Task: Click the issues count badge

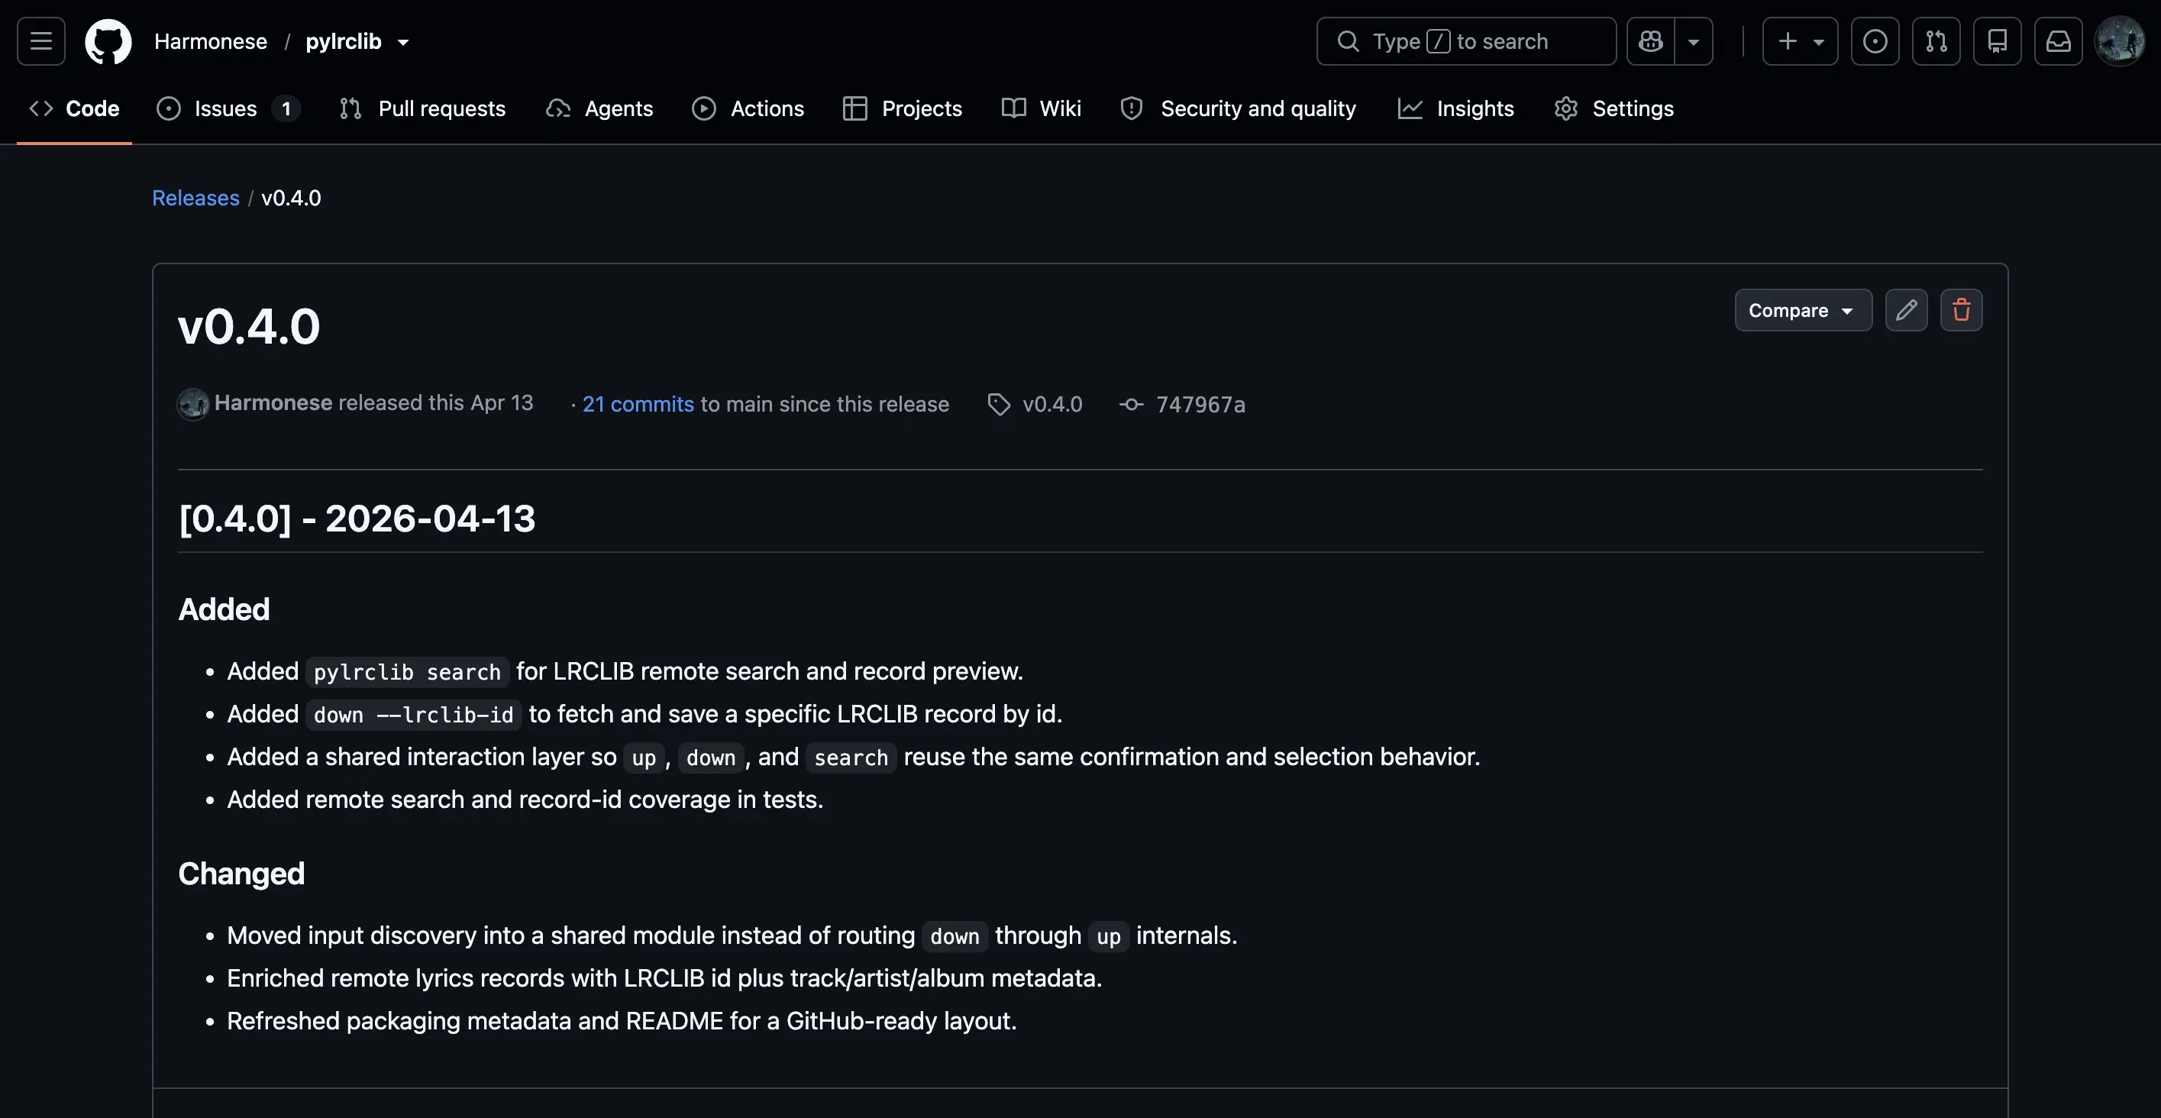Action: [x=286, y=108]
